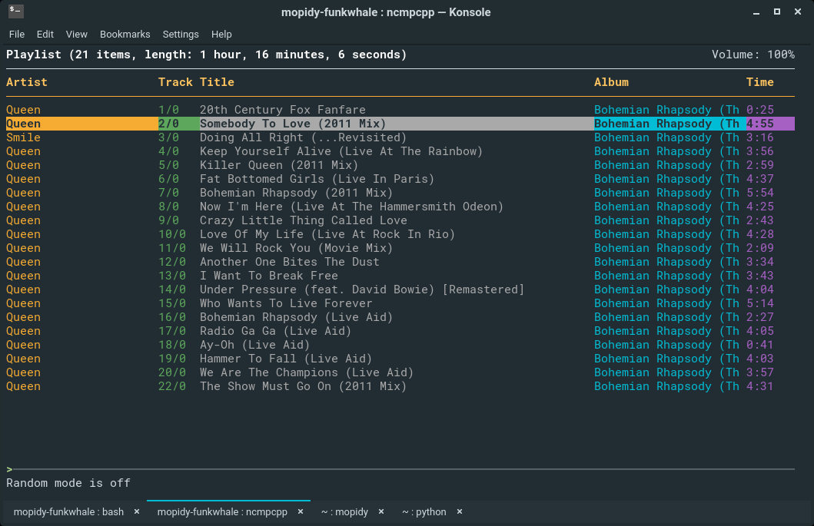Viewport: 814px width, 526px height.
Task: Click the Konsole terminal icon in title bar
Action: (x=16, y=11)
